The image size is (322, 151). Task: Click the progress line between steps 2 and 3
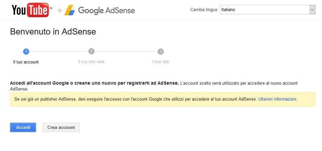[x=126, y=51]
